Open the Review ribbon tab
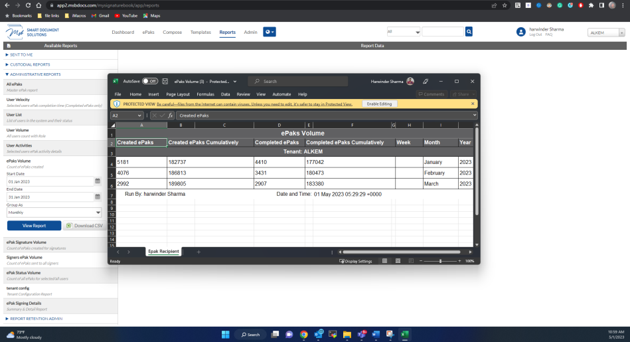This screenshot has width=630, height=342. click(243, 94)
